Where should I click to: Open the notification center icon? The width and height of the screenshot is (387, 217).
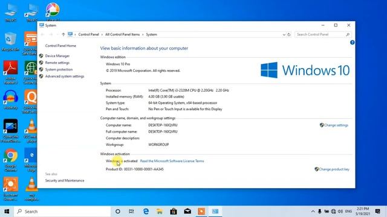(377, 212)
